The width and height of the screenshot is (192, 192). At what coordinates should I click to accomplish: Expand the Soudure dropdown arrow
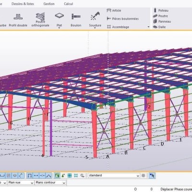tap(95, 28)
